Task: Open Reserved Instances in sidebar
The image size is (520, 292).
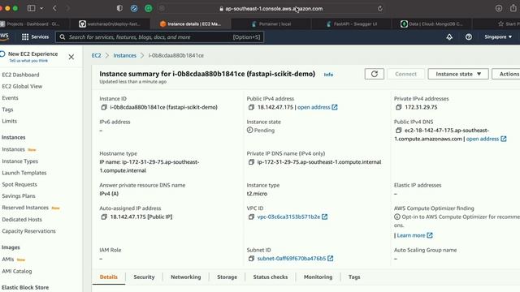Action: pyautogui.click(x=25, y=208)
